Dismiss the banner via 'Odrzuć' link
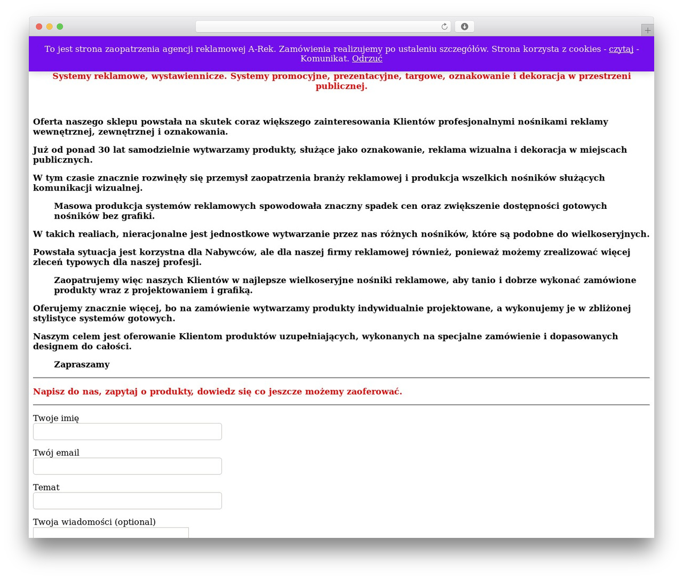This screenshot has height=579, width=683. pos(367,59)
